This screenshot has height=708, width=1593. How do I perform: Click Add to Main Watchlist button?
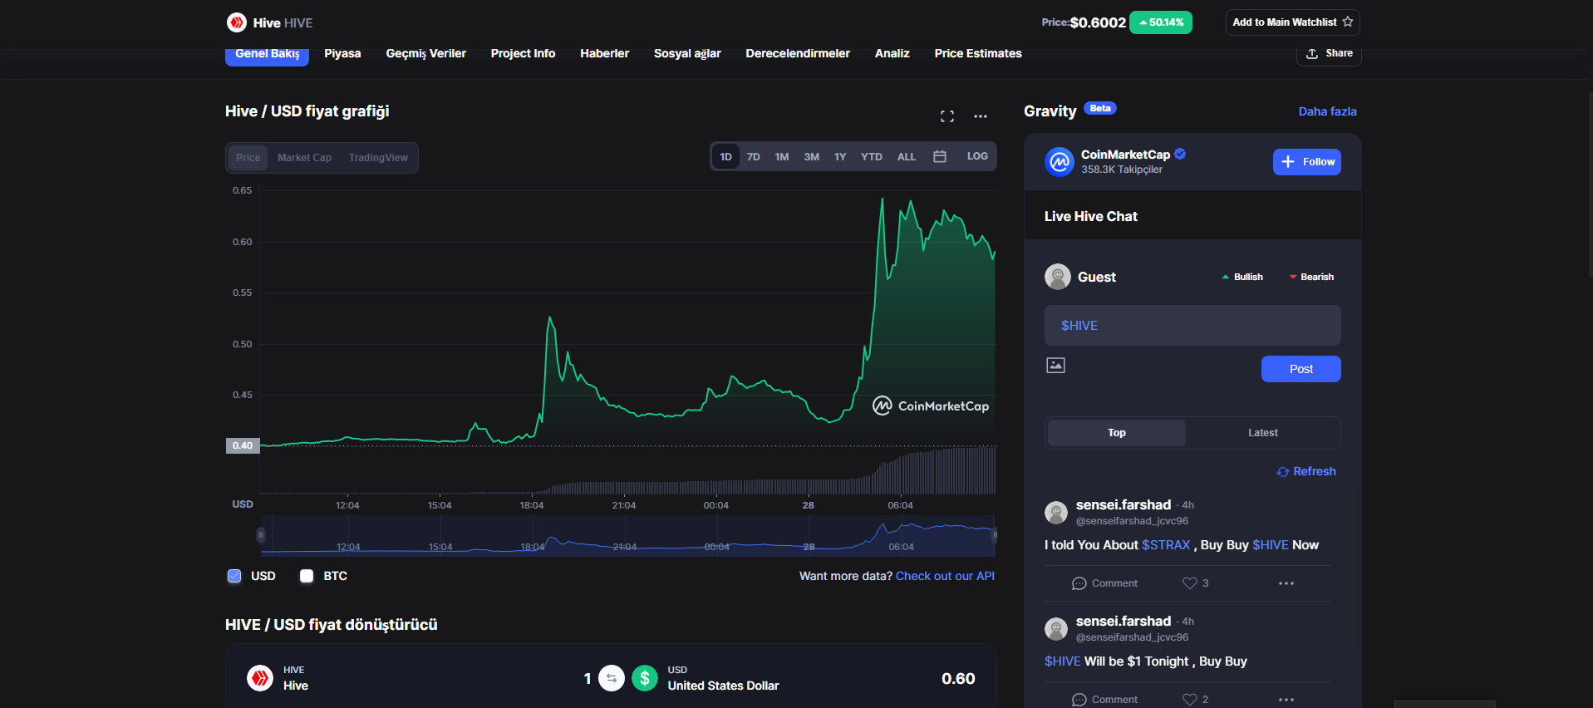point(1293,22)
